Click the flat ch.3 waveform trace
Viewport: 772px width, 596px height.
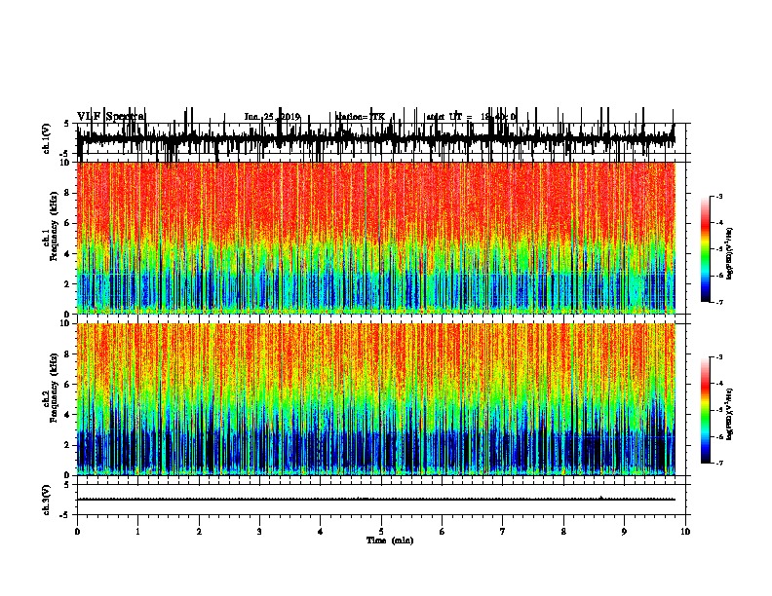376,500
